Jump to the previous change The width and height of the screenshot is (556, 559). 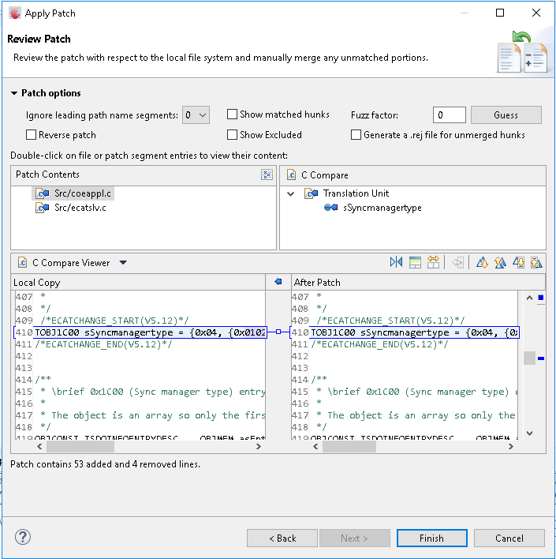[536, 263]
